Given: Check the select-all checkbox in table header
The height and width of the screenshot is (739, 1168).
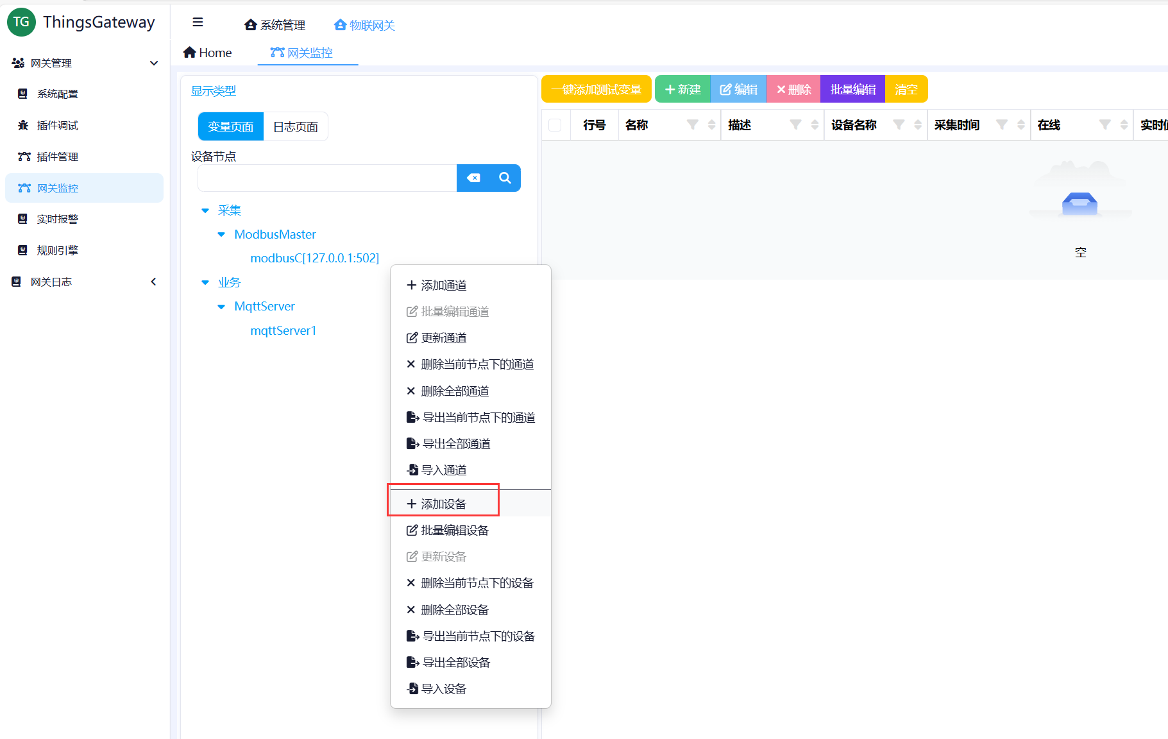Looking at the screenshot, I should click(x=555, y=124).
